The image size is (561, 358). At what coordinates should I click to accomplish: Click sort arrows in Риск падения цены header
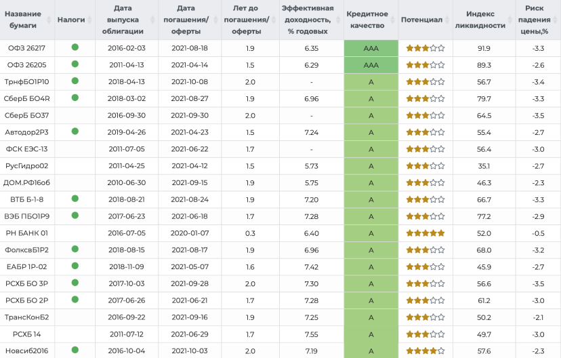[x=555, y=20]
